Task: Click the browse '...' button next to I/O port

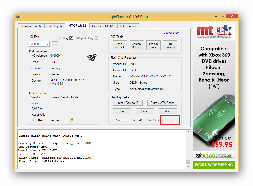Action: (55, 44)
